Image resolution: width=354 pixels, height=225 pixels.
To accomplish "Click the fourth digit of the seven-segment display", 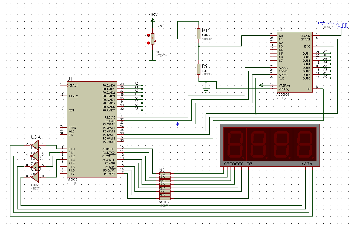I will coord(305,143).
